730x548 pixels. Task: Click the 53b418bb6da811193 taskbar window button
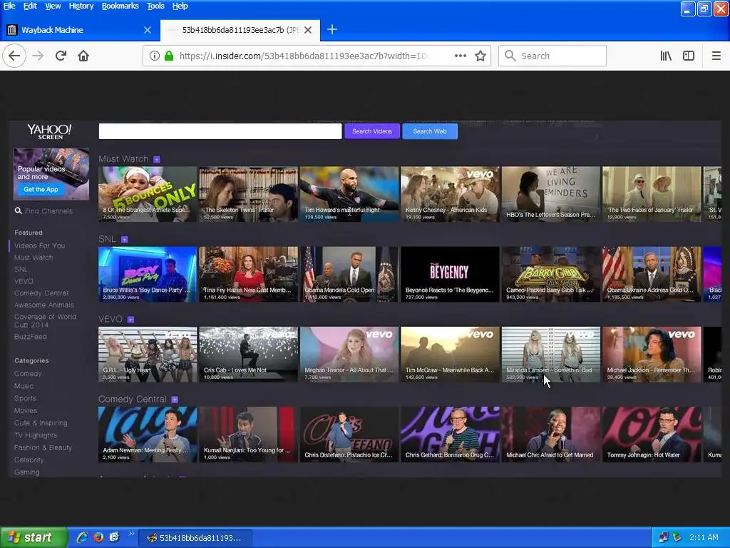pos(196,538)
